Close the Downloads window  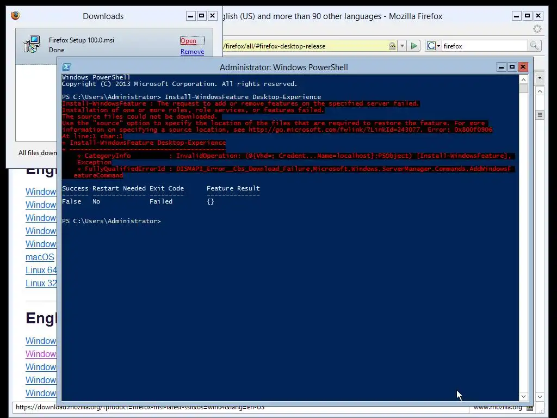point(213,16)
